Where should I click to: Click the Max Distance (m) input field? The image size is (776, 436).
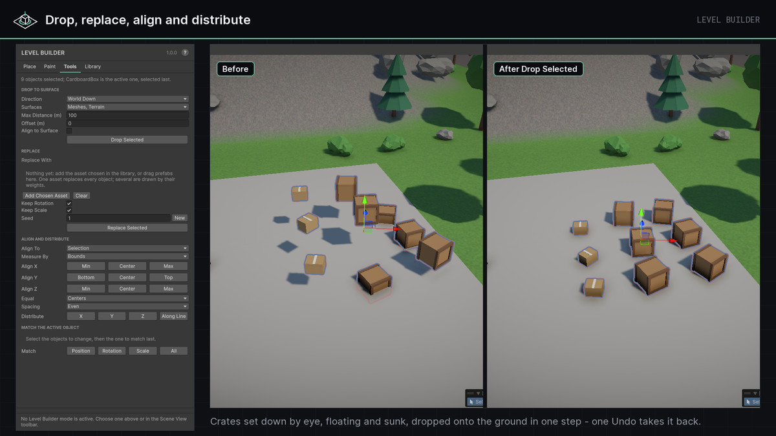(127, 115)
